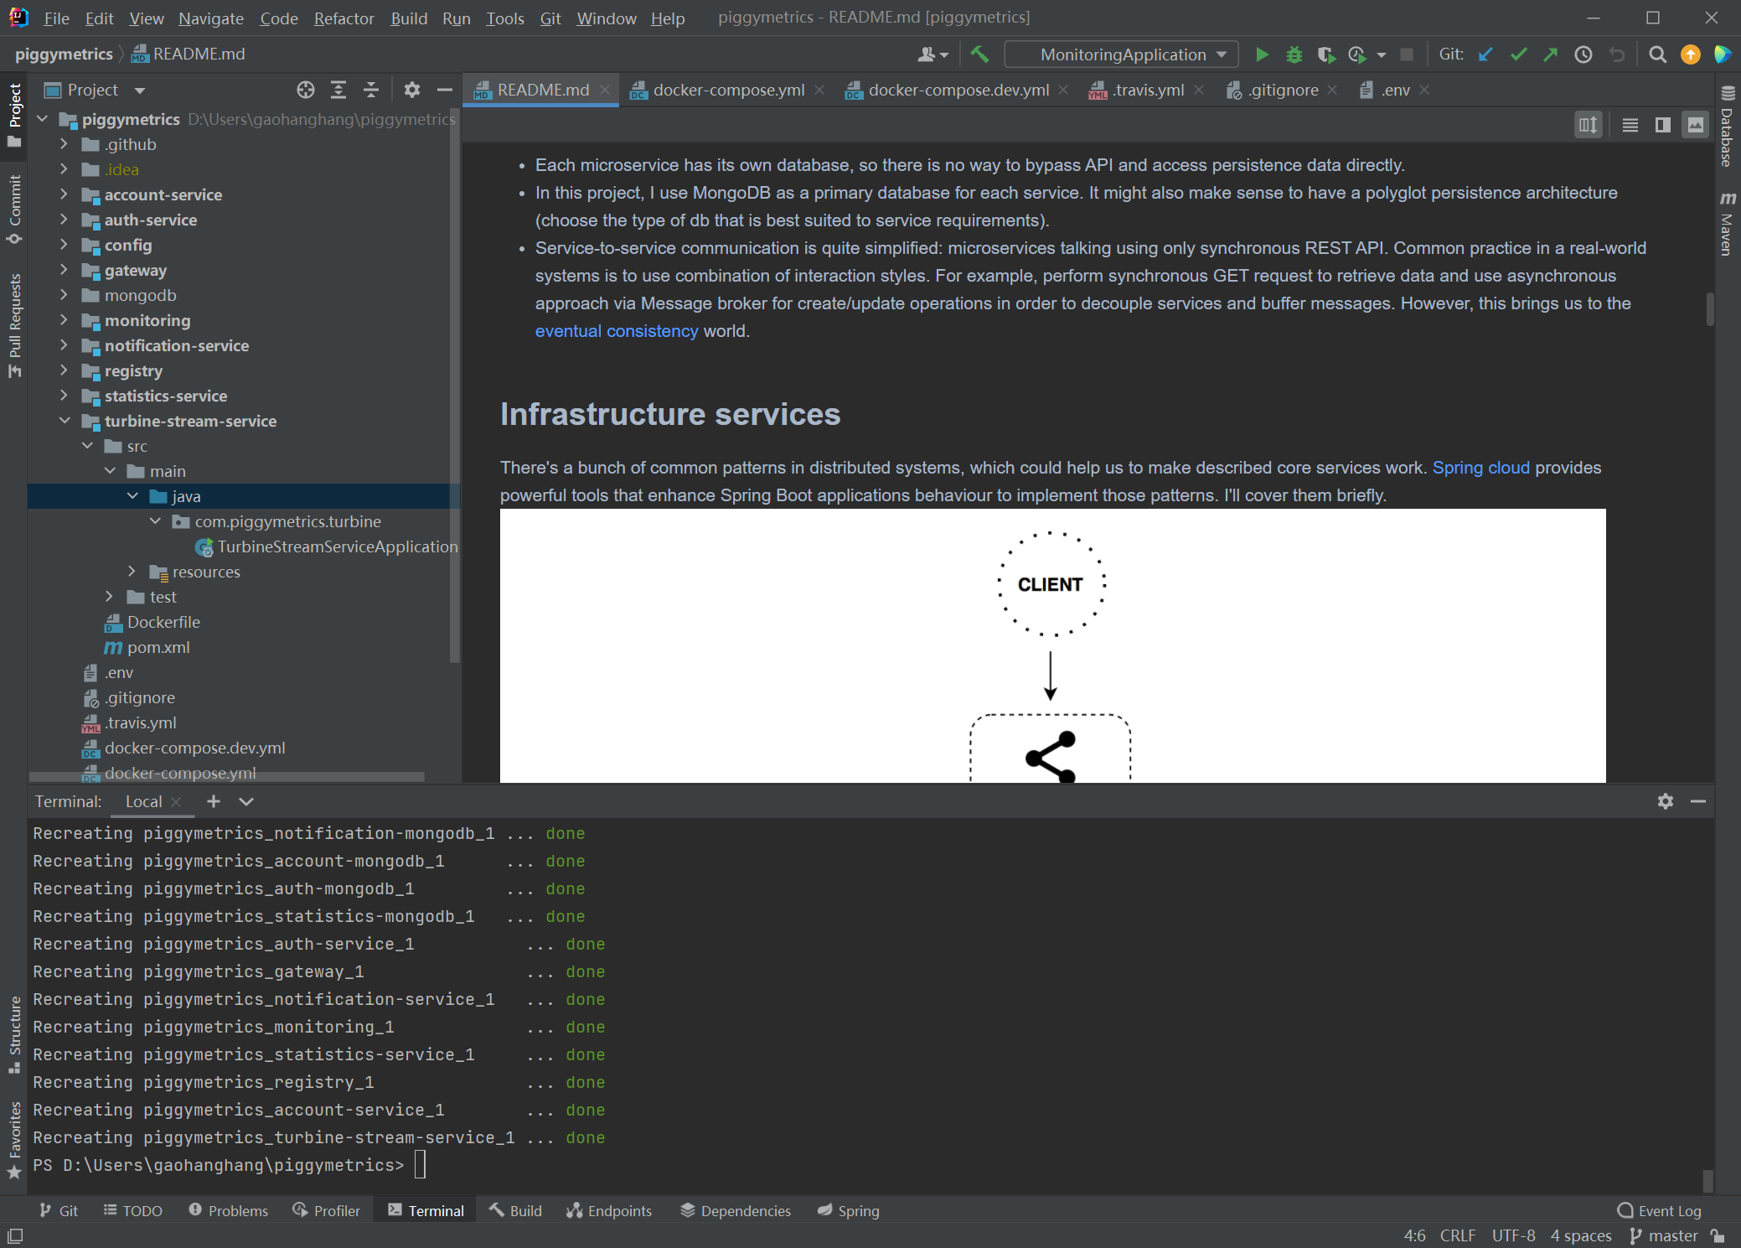Image resolution: width=1741 pixels, height=1248 pixels.
Task: Open Database tool window on right strip
Action: click(x=1728, y=127)
